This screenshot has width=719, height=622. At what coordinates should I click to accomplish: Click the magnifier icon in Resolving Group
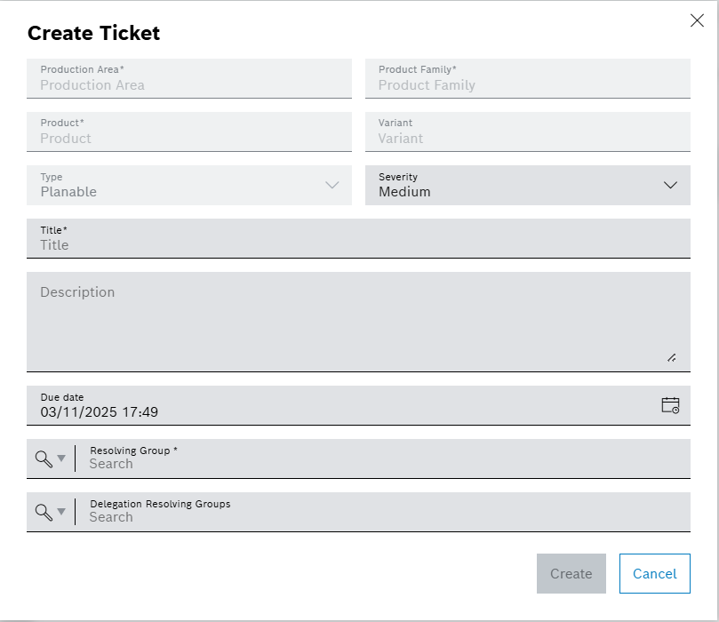(x=41, y=458)
